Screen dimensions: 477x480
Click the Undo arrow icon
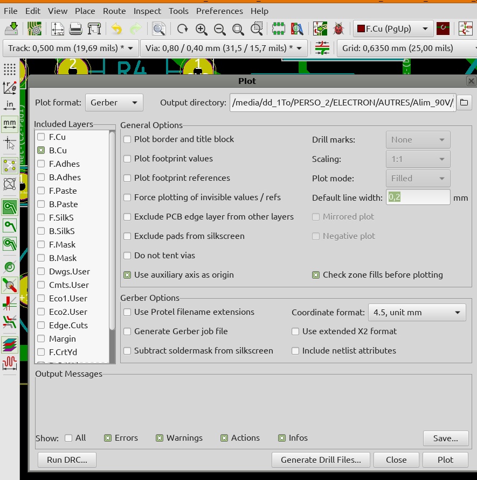tap(116, 29)
